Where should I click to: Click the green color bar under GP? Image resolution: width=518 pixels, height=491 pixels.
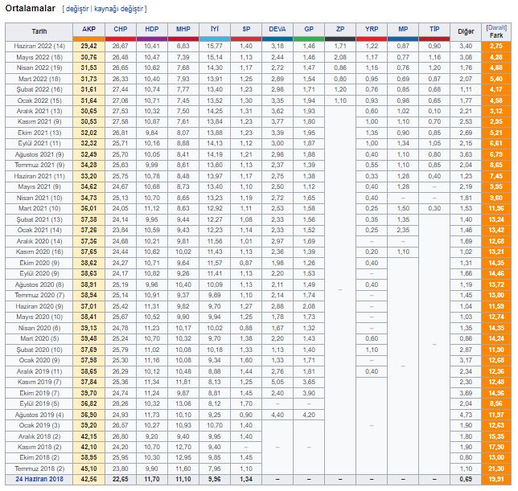(308, 38)
